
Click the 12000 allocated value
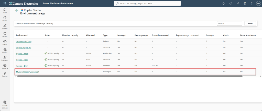click(x=88, y=54)
